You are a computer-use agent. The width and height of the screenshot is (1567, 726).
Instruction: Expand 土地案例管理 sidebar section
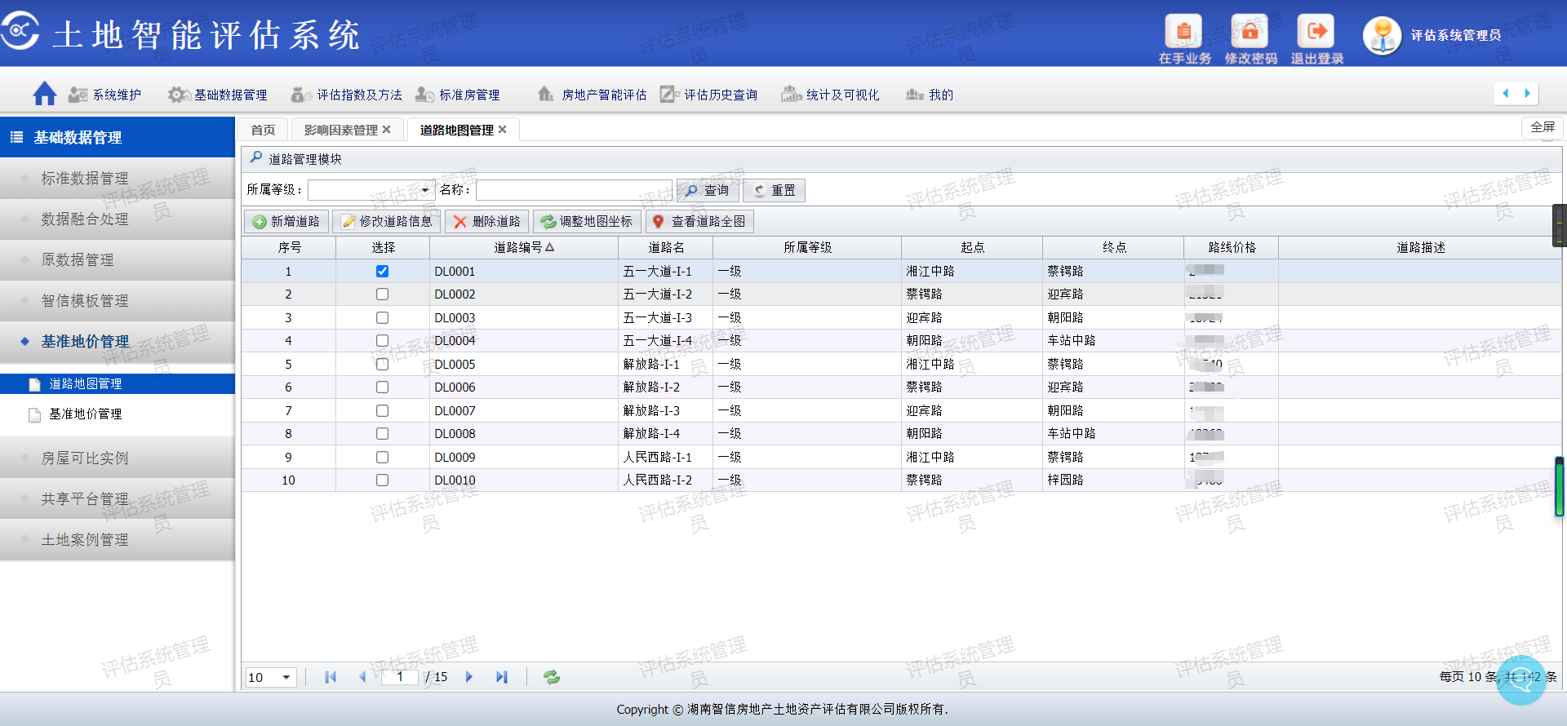click(x=118, y=539)
